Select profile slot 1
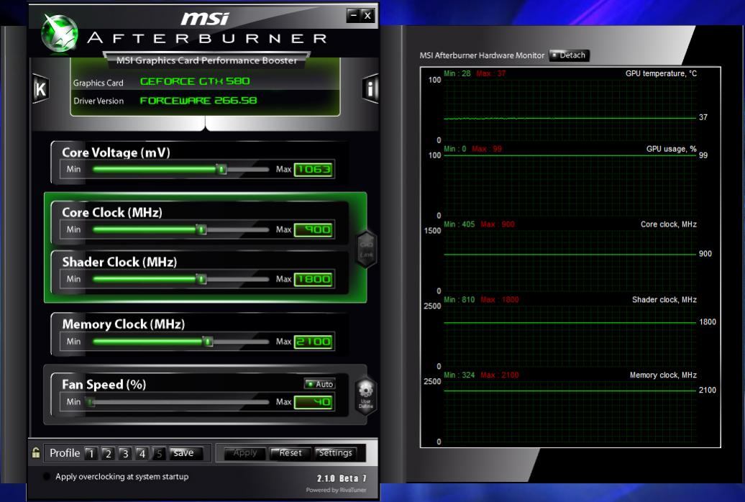Viewport: 745px width, 502px height. coord(91,454)
